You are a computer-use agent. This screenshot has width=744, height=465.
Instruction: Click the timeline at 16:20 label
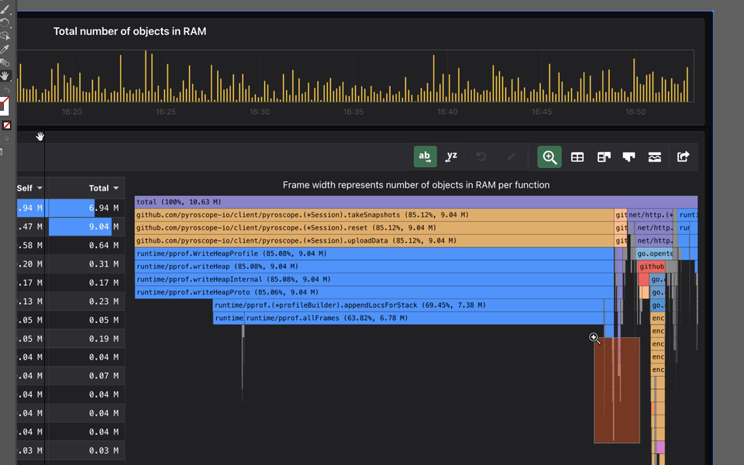(x=71, y=112)
